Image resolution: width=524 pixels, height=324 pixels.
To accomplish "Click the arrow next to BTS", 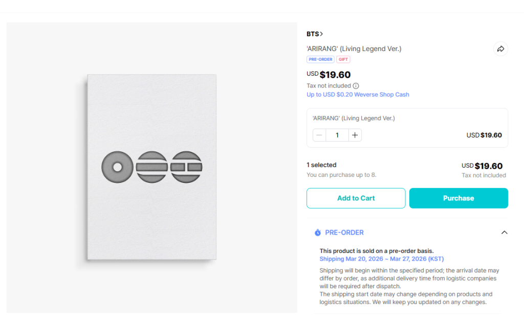I will coord(321,34).
